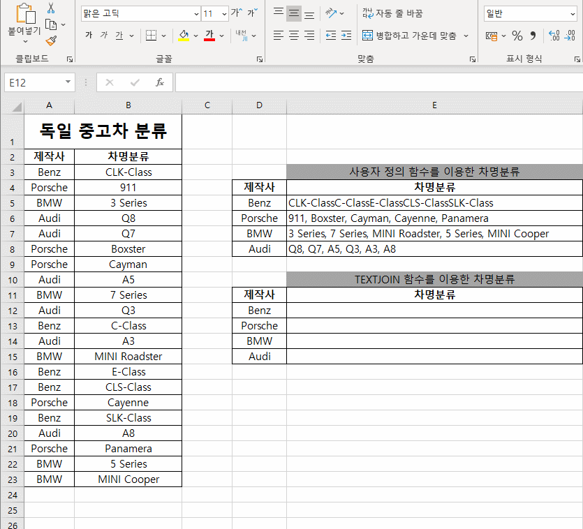
Task: Click the Paste clipboard icon
Action: tap(26, 13)
